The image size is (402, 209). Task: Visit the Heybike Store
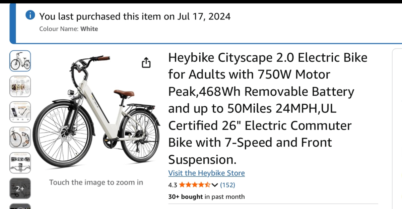pyautogui.click(x=206, y=173)
